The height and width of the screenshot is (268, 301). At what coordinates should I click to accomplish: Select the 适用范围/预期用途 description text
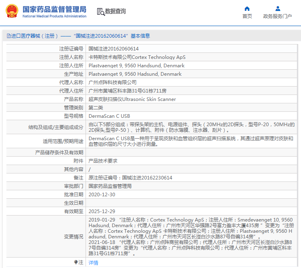coord(191,141)
